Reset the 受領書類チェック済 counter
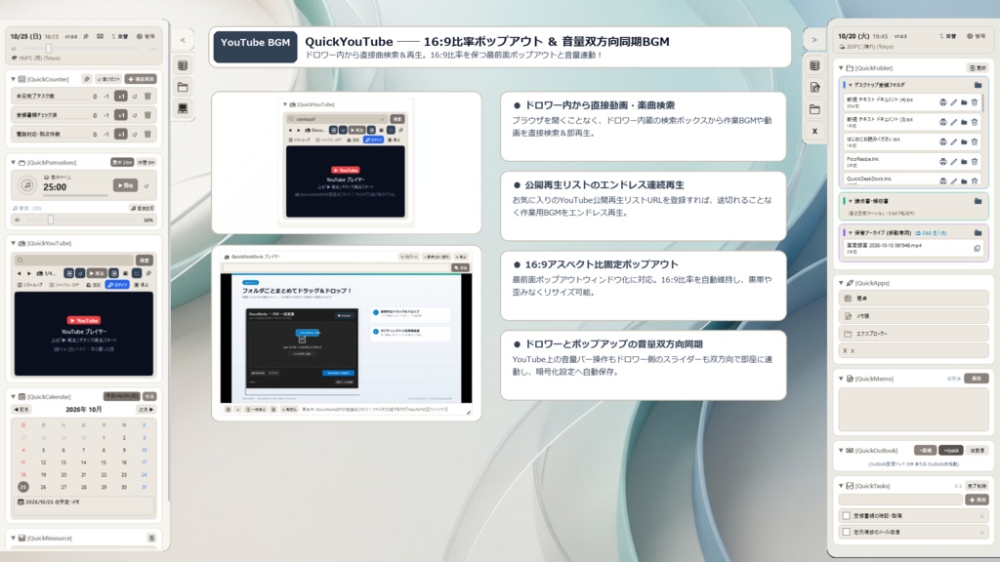Image resolution: width=1000 pixels, height=562 pixels. [135, 115]
